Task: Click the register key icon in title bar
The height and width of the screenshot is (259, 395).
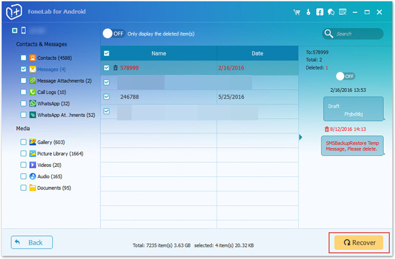Action: point(308,12)
